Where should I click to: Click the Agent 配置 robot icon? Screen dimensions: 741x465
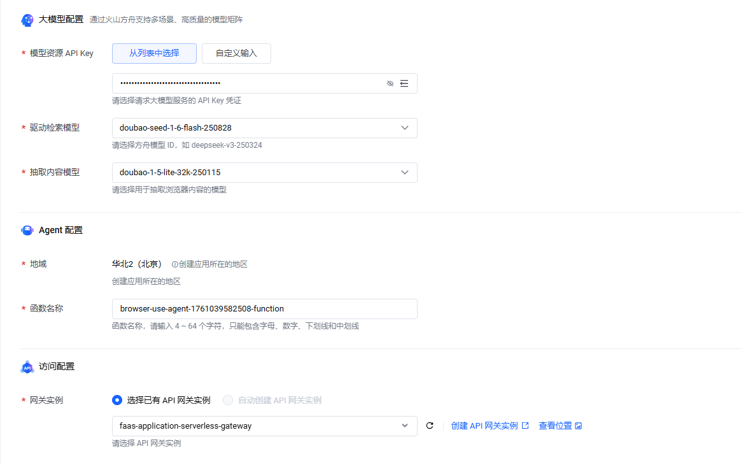tap(27, 231)
